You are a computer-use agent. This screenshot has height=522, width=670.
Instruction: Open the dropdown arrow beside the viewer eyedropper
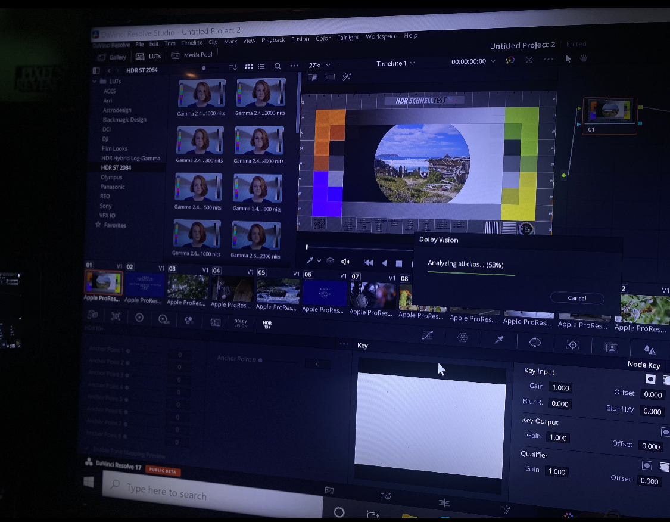[319, 261]
